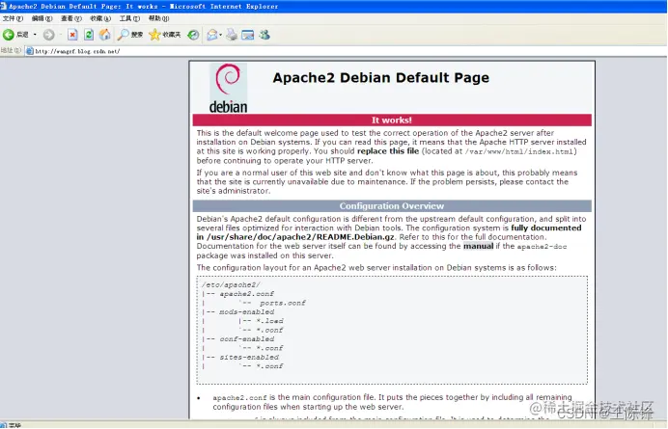Go to the home page via house icon
The image size is (668, 429).
tap(105, 35)
